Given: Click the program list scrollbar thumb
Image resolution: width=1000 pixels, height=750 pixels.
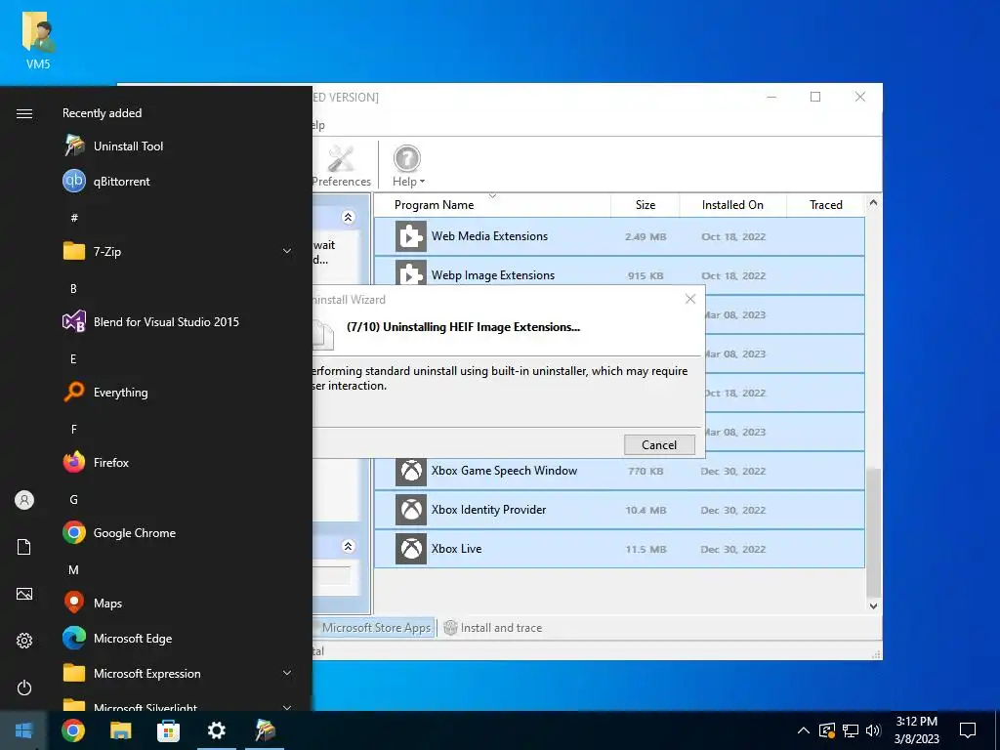Looking at the screenshot, I should [x=873, y=532].
